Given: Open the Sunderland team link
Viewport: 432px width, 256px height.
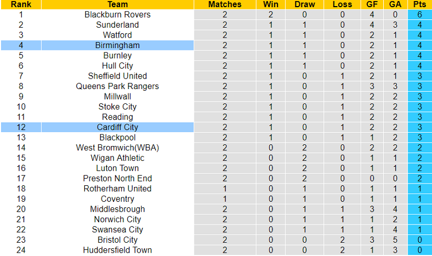Looking at the screenshot, I should point(117,25).
